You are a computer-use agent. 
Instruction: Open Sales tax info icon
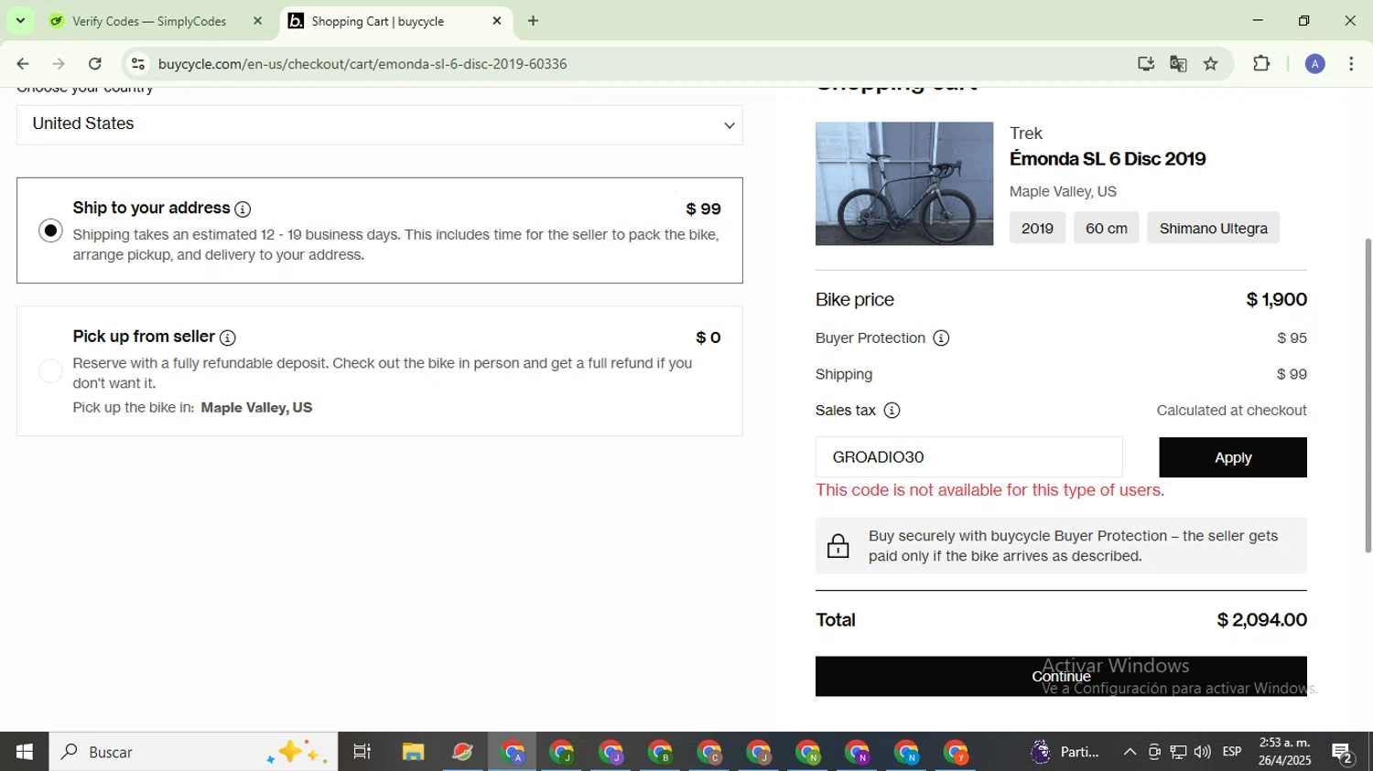[892, 411]
